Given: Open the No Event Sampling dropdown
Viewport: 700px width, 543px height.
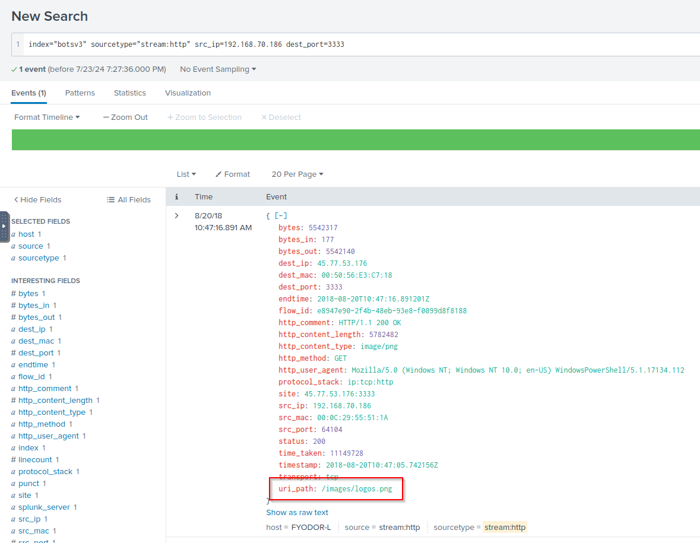Looking at the screenshot, I should [x=218, y=69].
